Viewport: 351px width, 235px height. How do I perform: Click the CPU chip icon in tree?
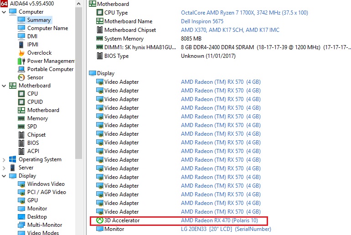21,94
